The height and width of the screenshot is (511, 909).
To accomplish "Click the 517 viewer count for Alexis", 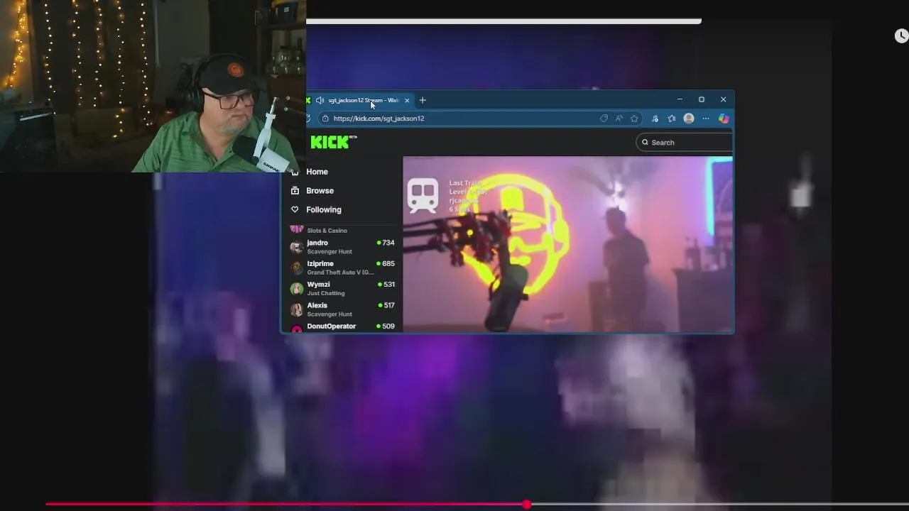I will (388, 305).
